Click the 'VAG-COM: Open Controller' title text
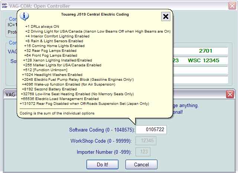The image size is (238, 173). 39,6
